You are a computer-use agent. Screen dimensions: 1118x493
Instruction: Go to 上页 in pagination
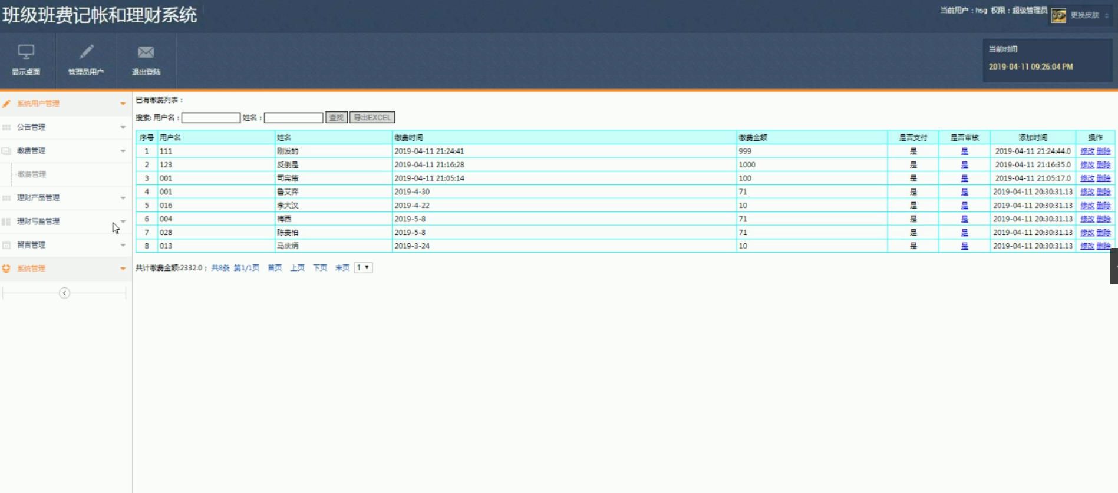point(297,268)
